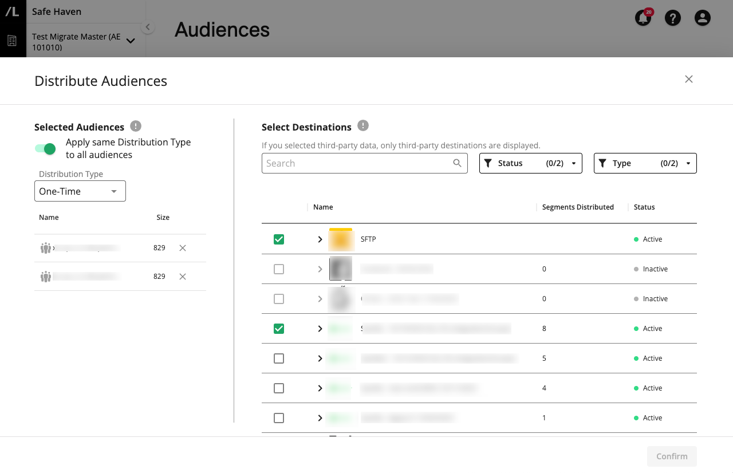This screenshot has width=733, height=473.
Task: Open the notifications bell with 20 alerts
Action: (x=643, y=18)
